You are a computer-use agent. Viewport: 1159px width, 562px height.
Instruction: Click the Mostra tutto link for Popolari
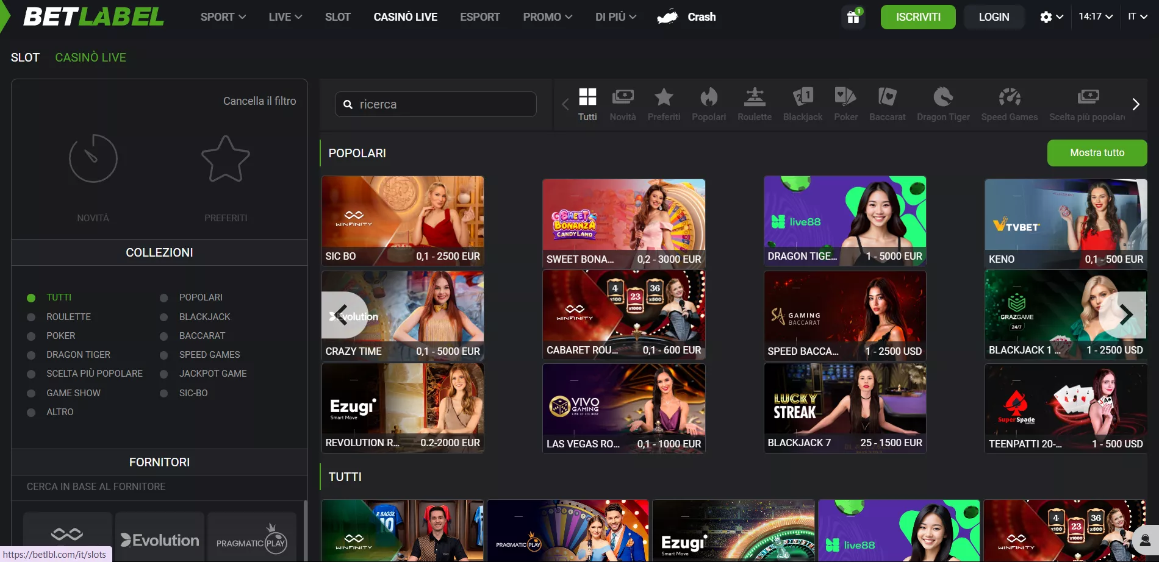point(1097,152)
